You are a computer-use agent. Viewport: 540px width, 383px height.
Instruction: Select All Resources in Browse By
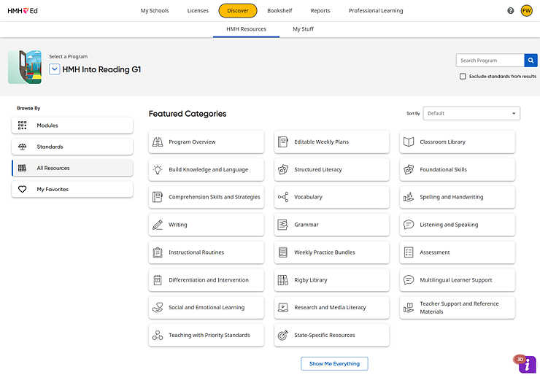(72, 168)
